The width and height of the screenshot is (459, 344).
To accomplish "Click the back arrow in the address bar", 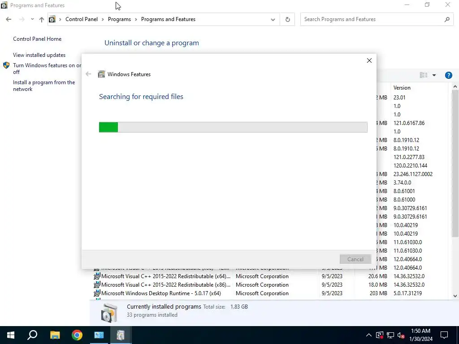I will [9, 19].
